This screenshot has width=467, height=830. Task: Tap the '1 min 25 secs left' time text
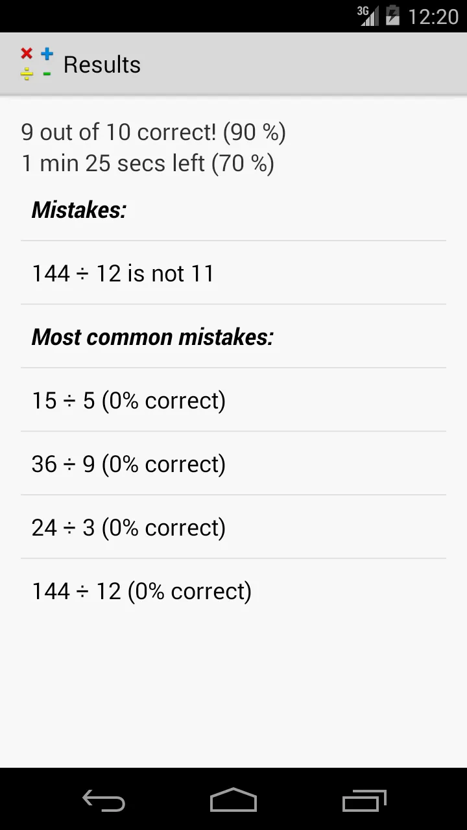[113, 163]
